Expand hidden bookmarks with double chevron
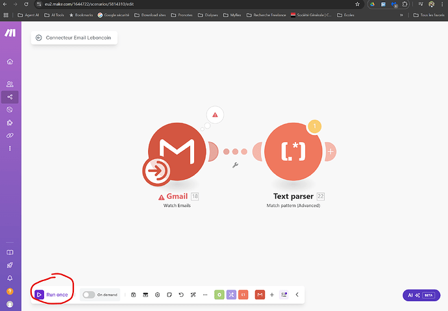The image size is (448, 311). (401, 15)
